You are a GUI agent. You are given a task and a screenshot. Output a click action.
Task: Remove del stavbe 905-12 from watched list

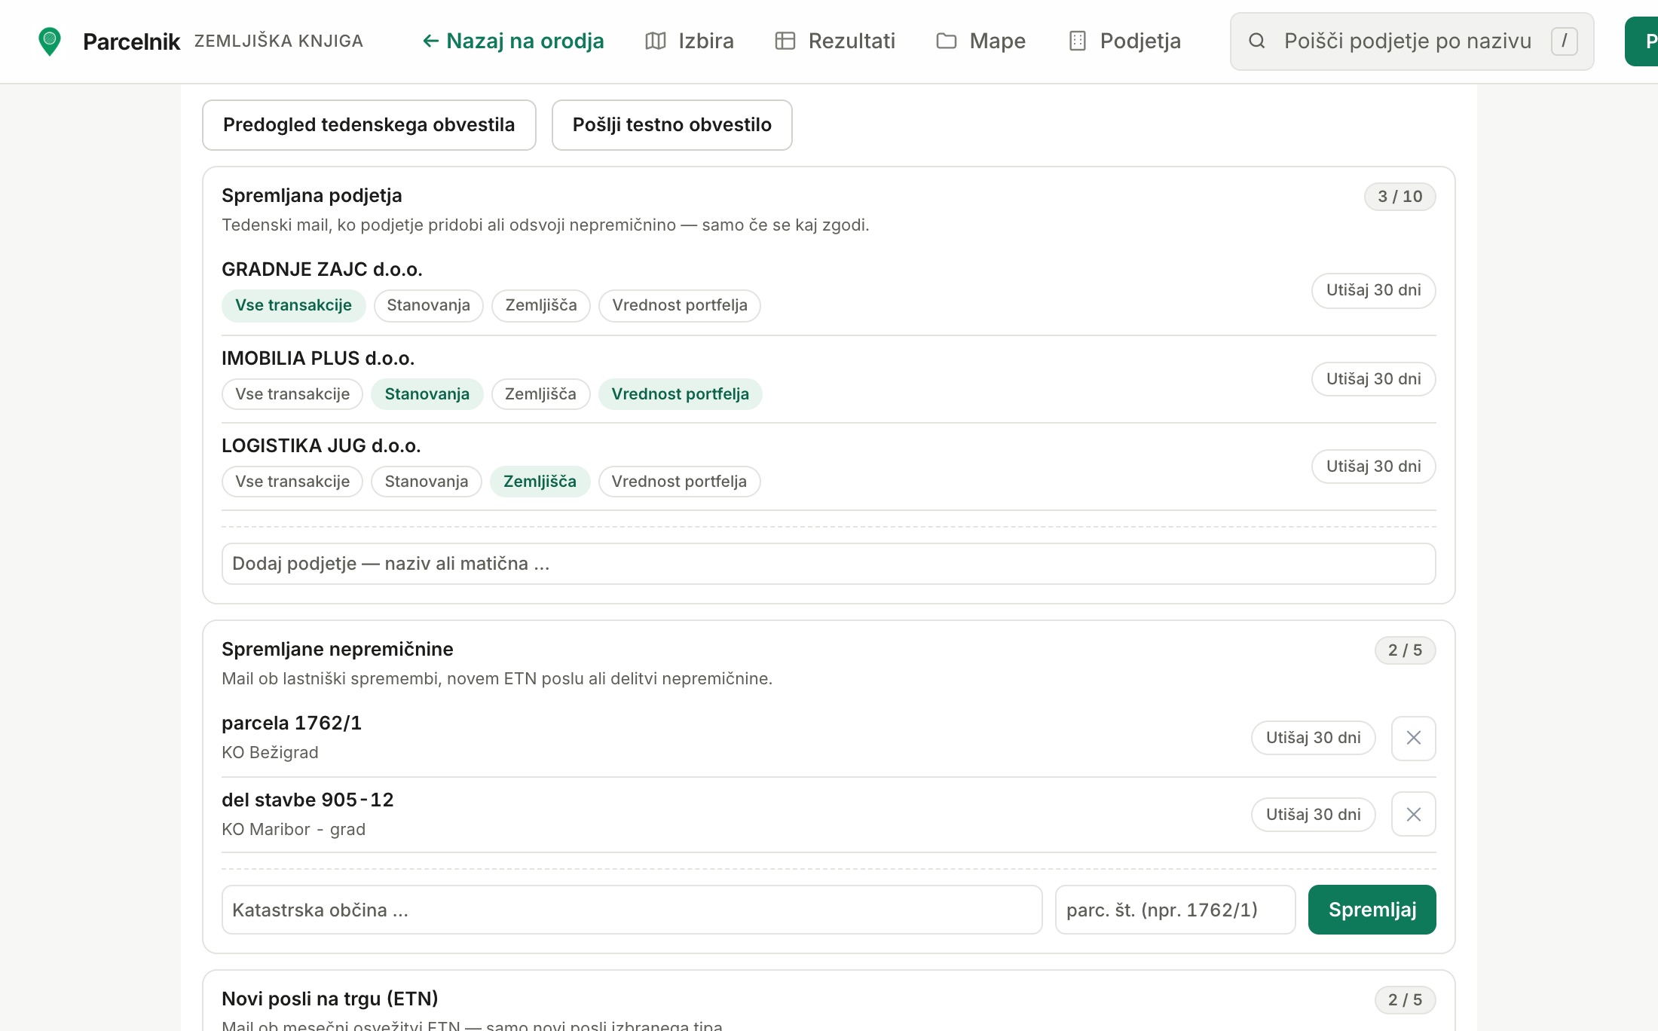(1414, 815)
